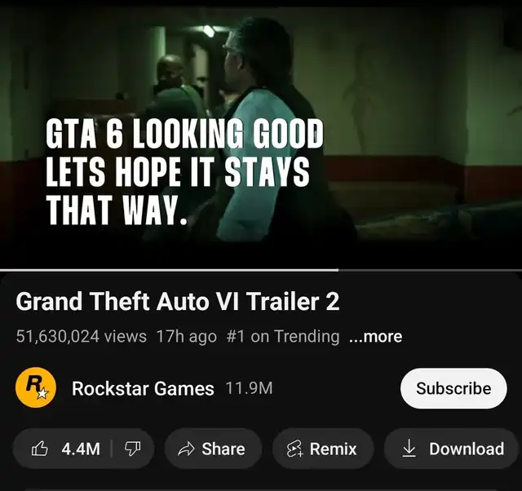
Task: Expand description with ...more
Action: pos(375,336)
